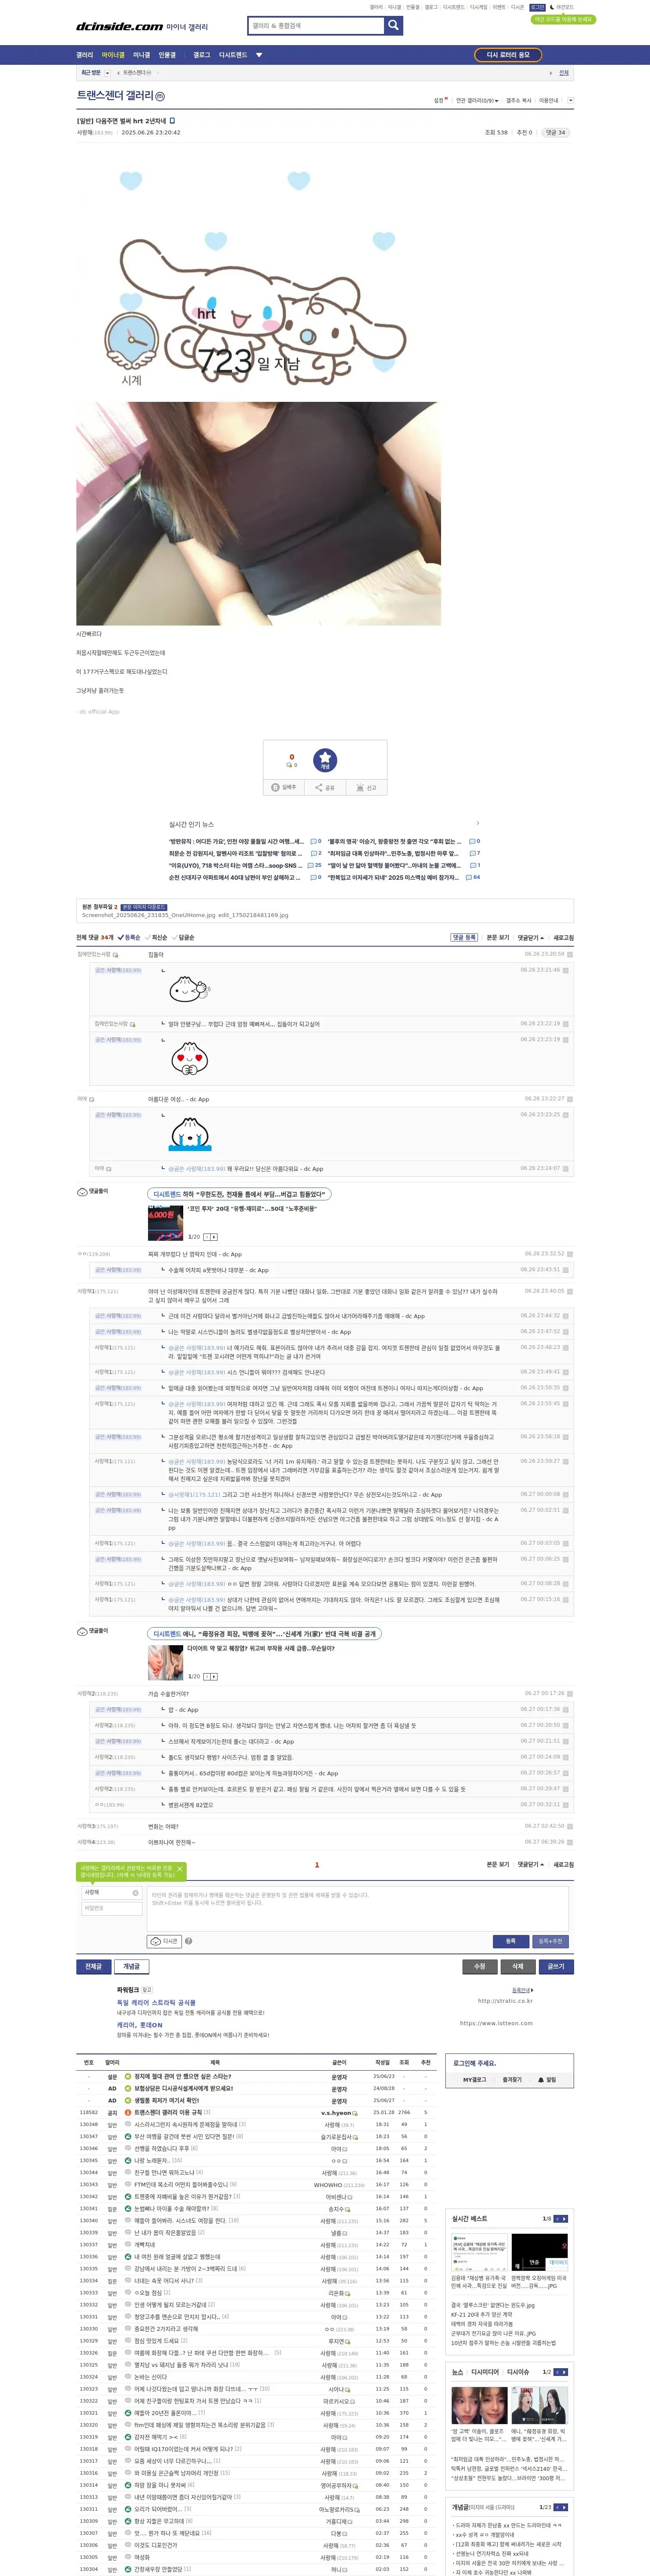Open the 인물갤 menu tab
This screenshot has height=2576, width=650.
167,55
